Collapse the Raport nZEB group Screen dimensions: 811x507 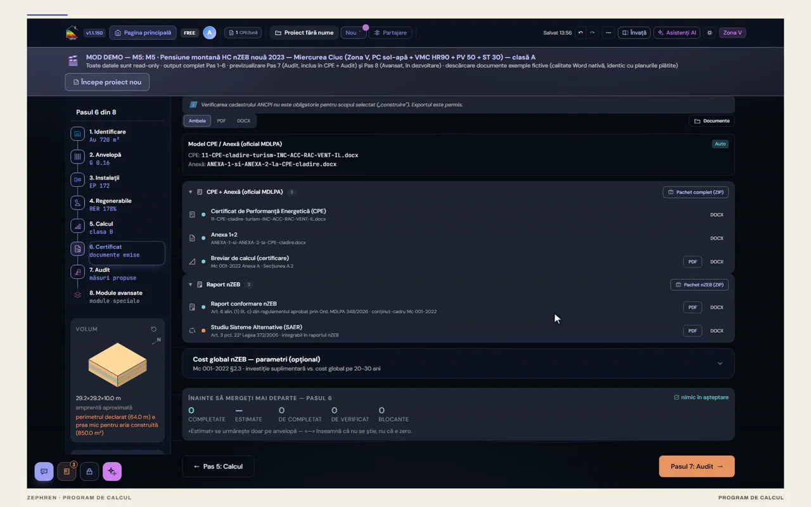point(190,285)
